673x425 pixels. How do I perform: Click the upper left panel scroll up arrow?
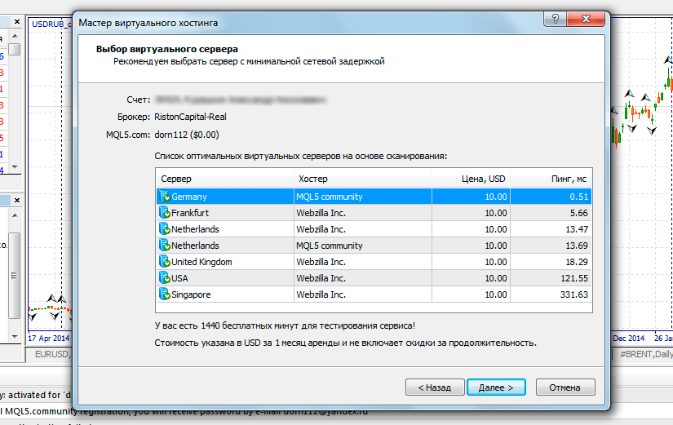(15, 36)
